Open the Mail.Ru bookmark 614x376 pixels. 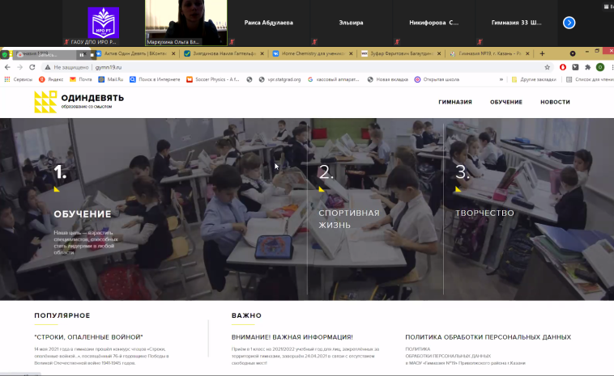point(111,79)
